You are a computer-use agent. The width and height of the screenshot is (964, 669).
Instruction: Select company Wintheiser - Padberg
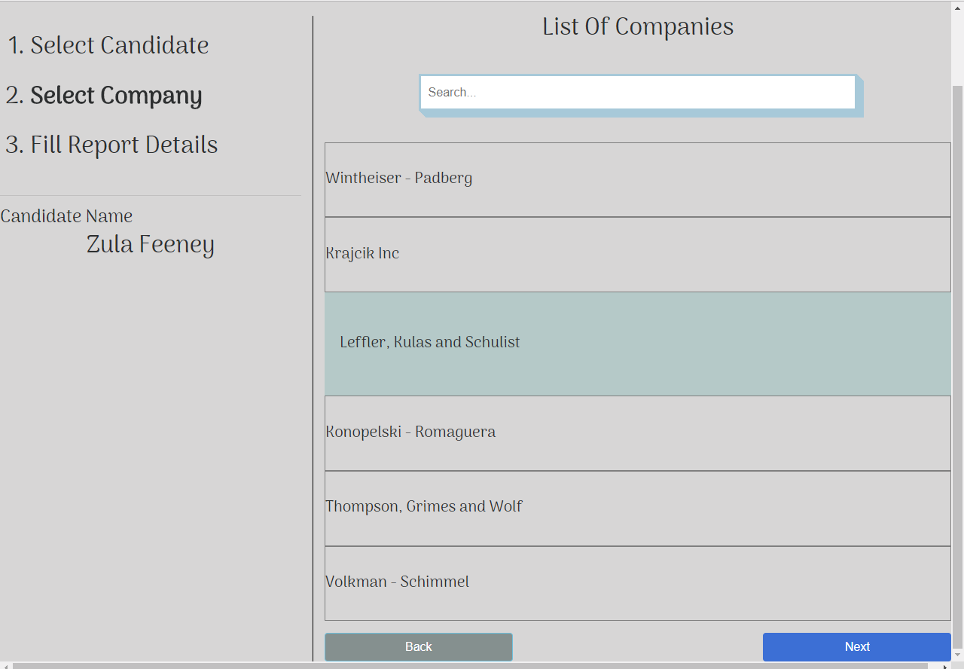click(638, 178)
